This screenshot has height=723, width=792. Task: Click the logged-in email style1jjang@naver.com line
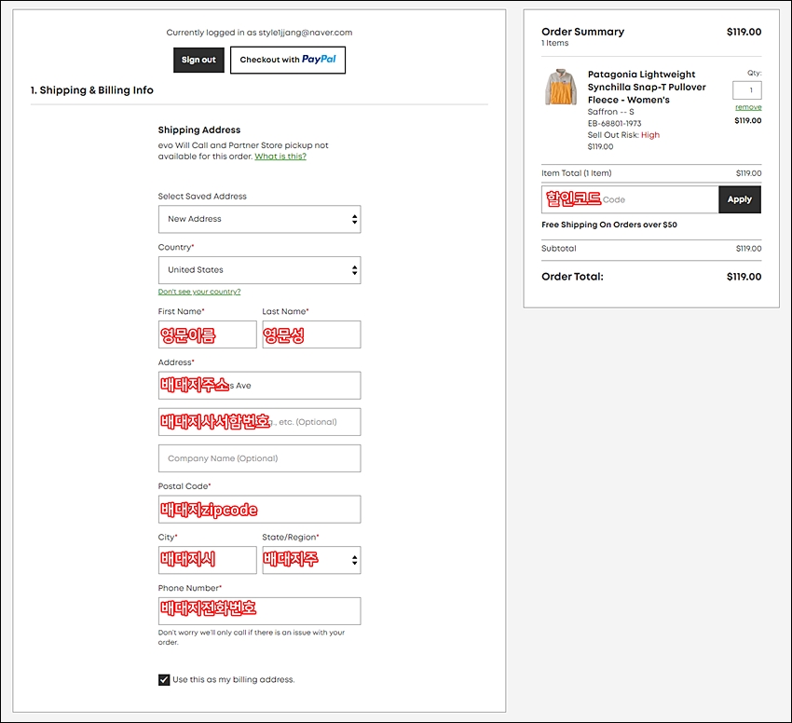pos(259,33)
